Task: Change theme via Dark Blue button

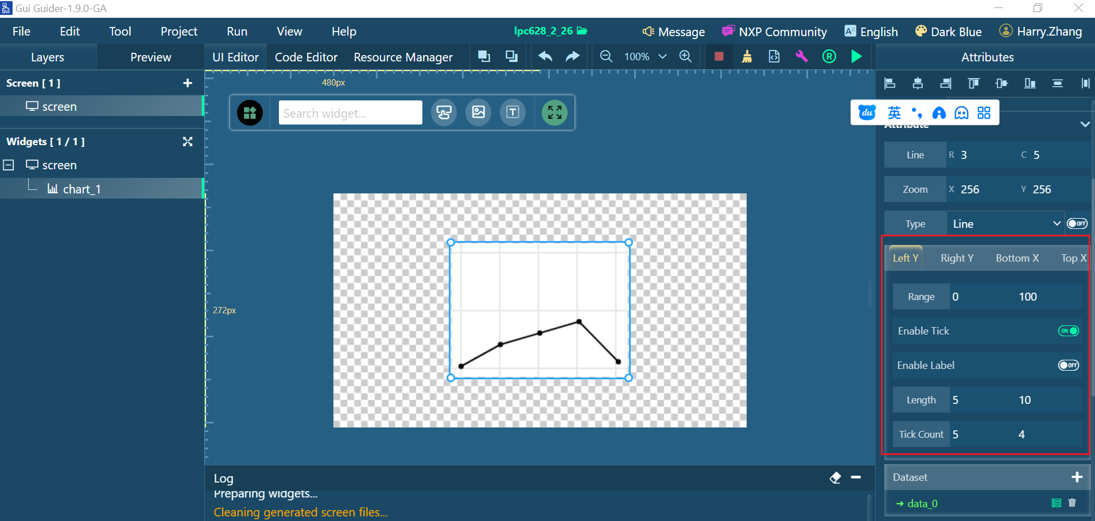Action: (x=948, y=32)
